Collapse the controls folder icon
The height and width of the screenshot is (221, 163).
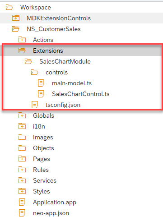coord(35,72)
